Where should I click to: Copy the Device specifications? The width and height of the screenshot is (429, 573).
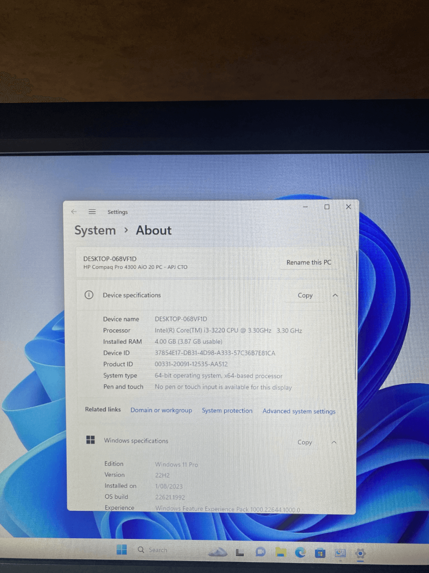pos(305,295)
